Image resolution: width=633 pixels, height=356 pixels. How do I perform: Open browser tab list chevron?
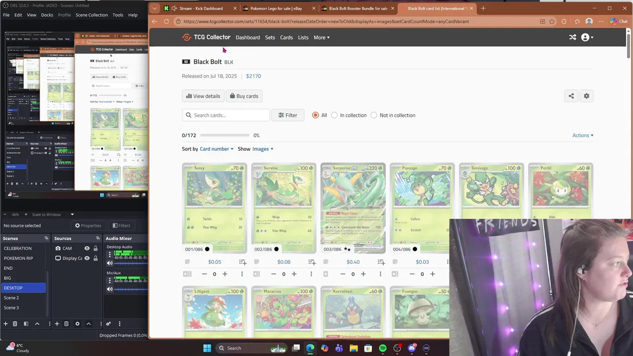[x=155, y=8]
